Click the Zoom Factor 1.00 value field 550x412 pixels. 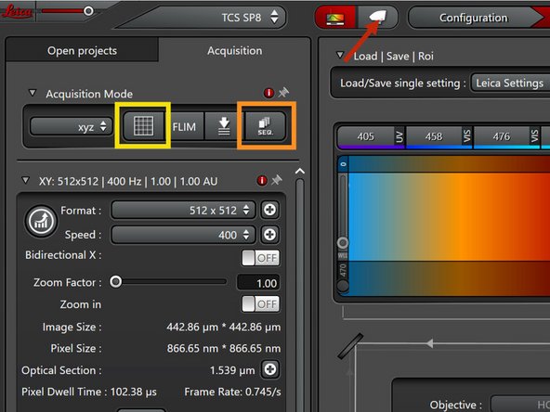[x=258, y=283]
